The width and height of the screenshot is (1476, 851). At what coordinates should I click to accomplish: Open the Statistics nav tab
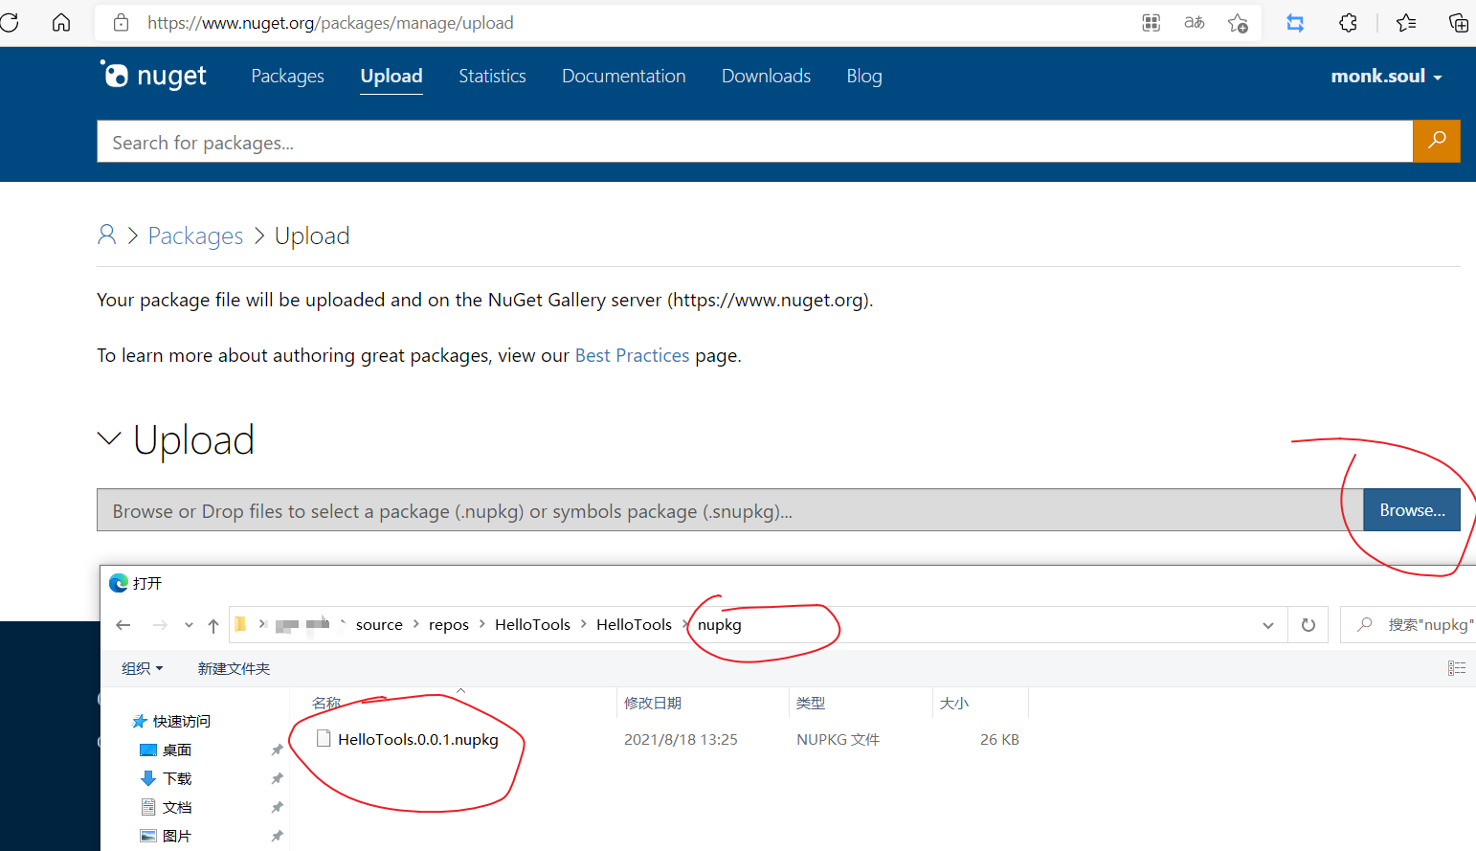click(492, 77)
